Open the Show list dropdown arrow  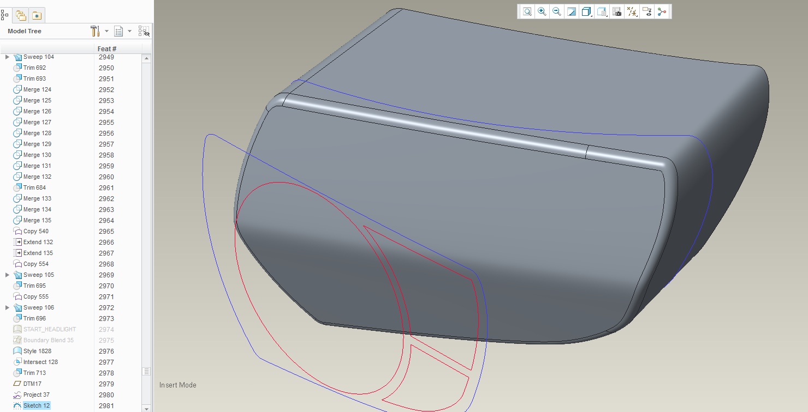click(129, 31)
